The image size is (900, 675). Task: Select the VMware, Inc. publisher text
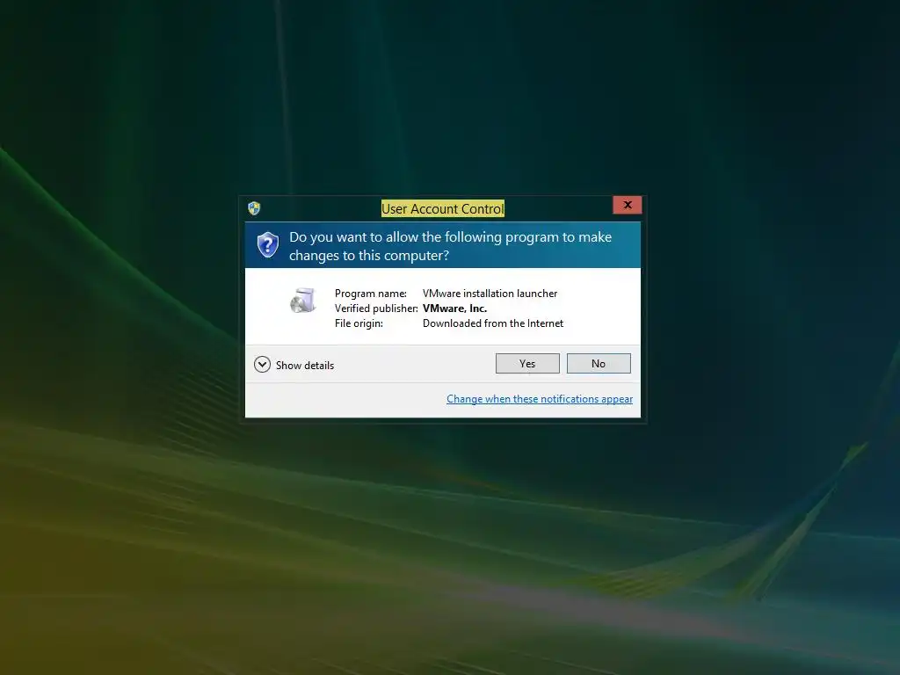click(x=454, y=308)
